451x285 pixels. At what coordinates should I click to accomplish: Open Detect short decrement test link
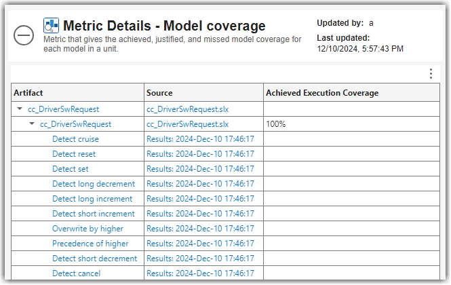pyautogui.click(x=95, y=259)
